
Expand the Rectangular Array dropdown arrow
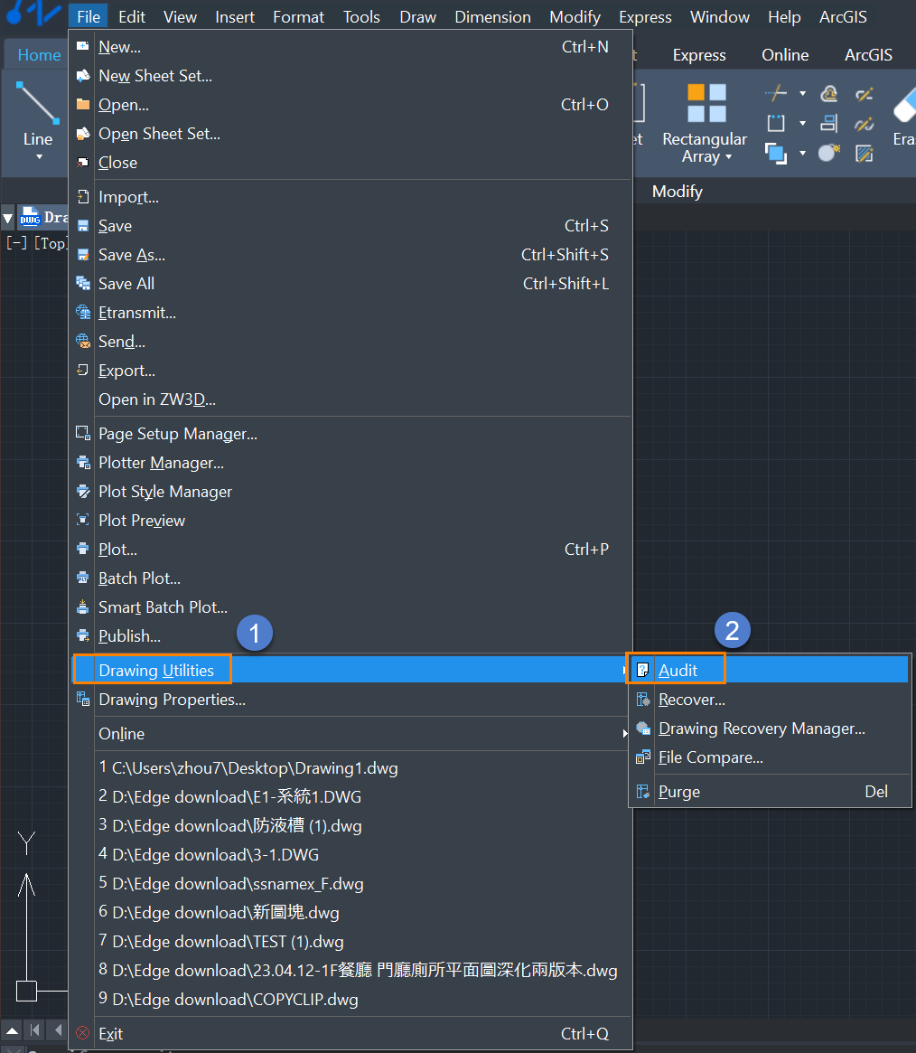tap(729, 157)
